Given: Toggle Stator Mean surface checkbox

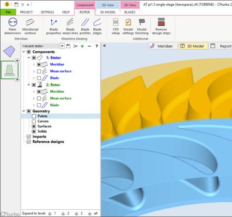Looking at the screenshot, I should [x=39, y=71].
